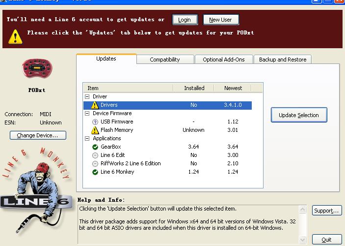Click the gray icon beside Line 6 Edit

95,155
